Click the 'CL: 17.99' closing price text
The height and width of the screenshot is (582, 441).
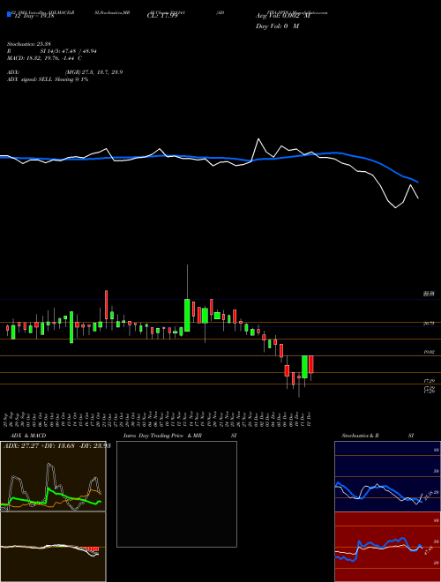point(162,16)
